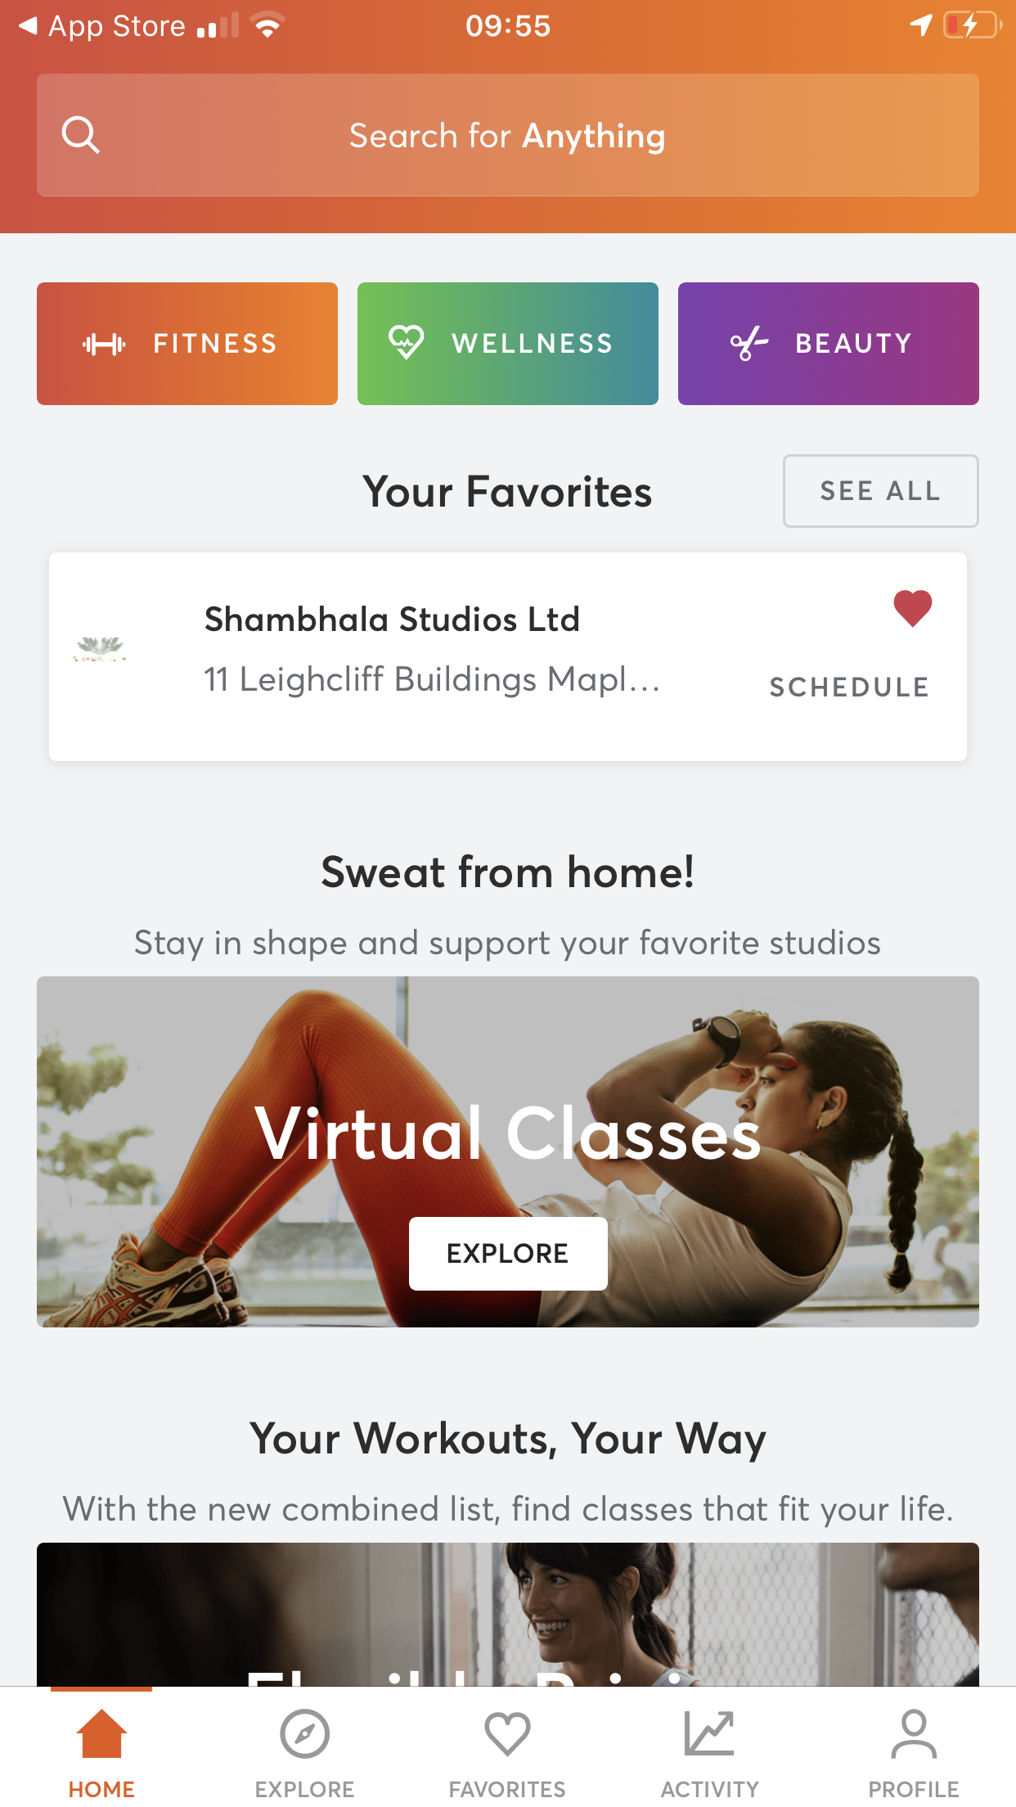Click Explore button on Virtual Classes
This screenshot has height=1807, width=1016.
point(508,1254)
